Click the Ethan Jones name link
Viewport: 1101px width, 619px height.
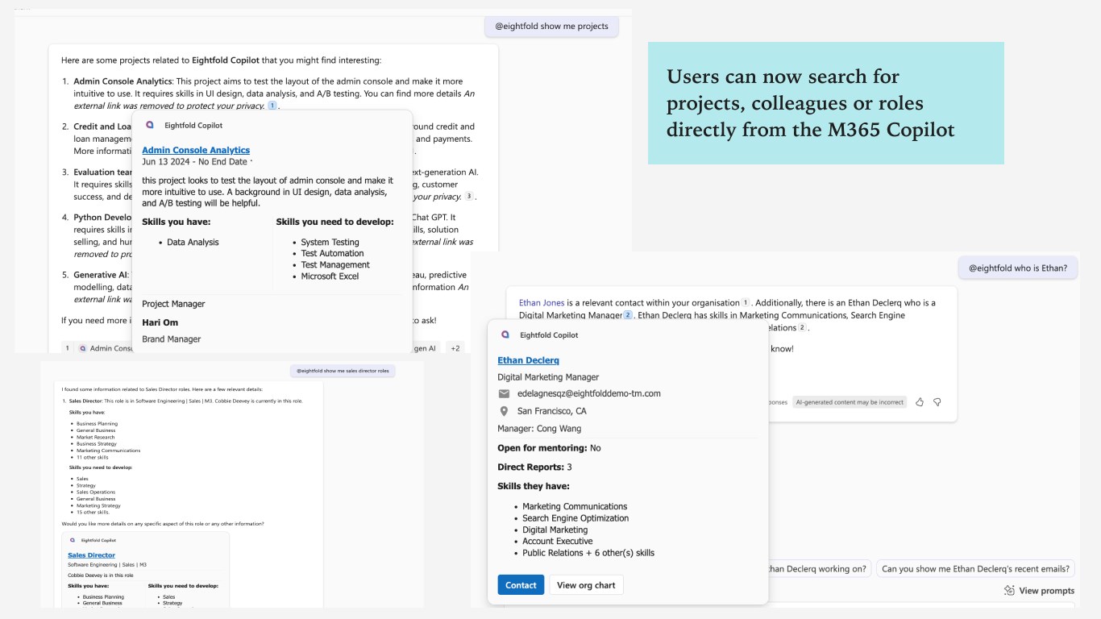click(x=542, y=303)
